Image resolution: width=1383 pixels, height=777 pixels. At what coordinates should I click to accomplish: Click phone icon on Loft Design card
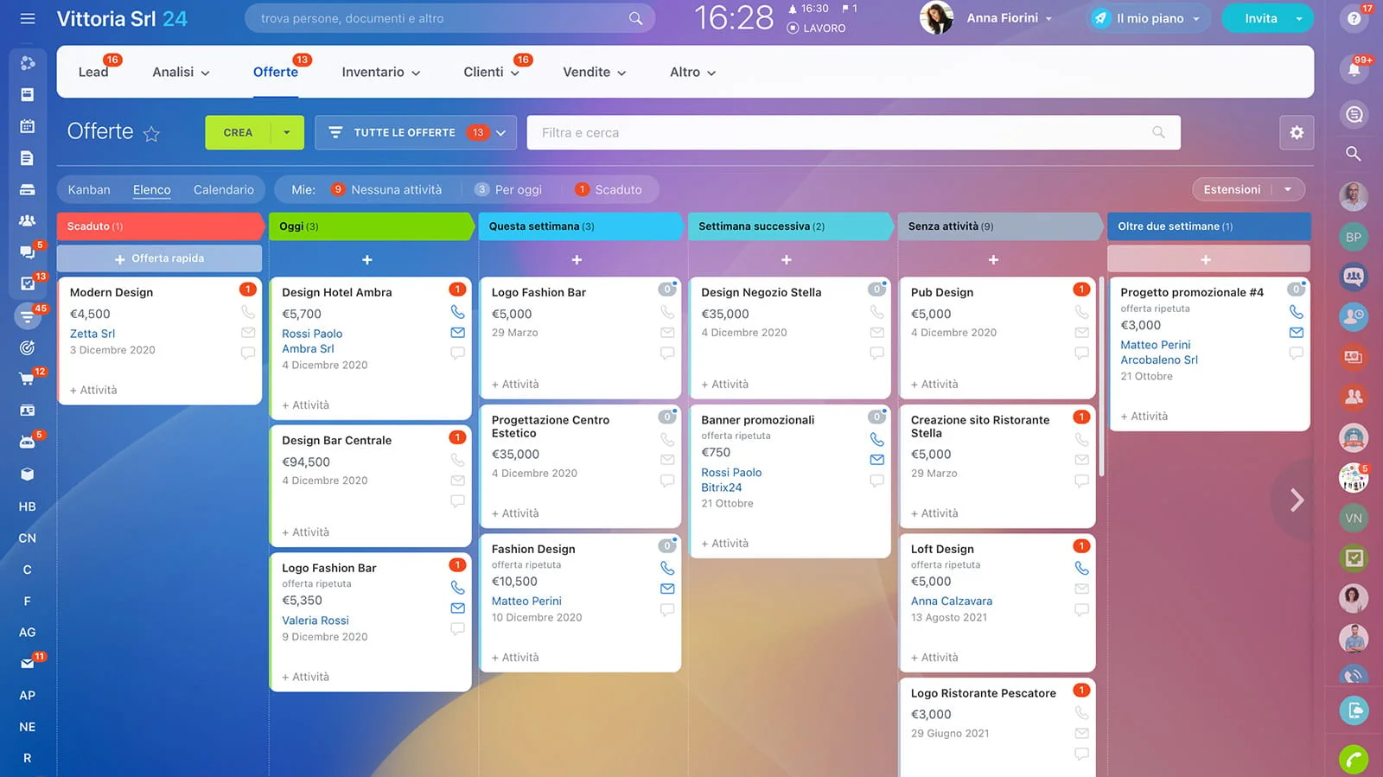(1081, 568)
